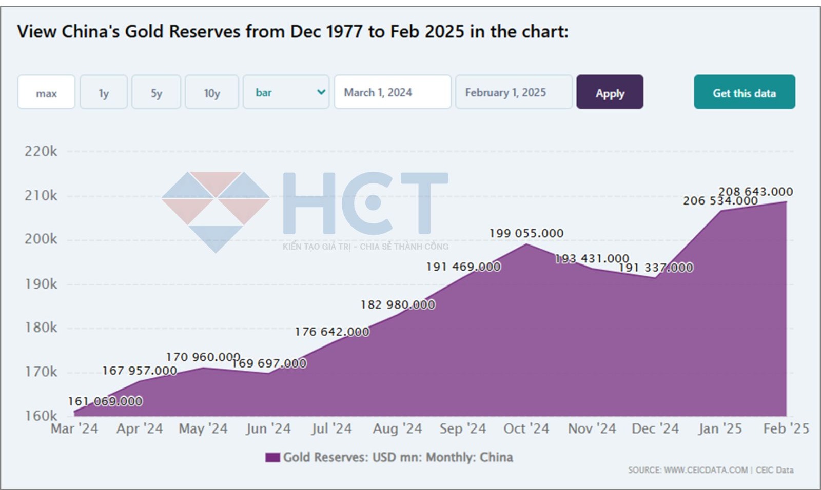Edit the March 1, 2024 start date field

pyautogui.click(x=392, y=92)
